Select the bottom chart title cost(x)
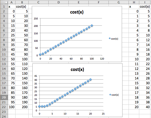Image resolution: width=151 pixels, height=118 pixels. (x=77, y=70)
